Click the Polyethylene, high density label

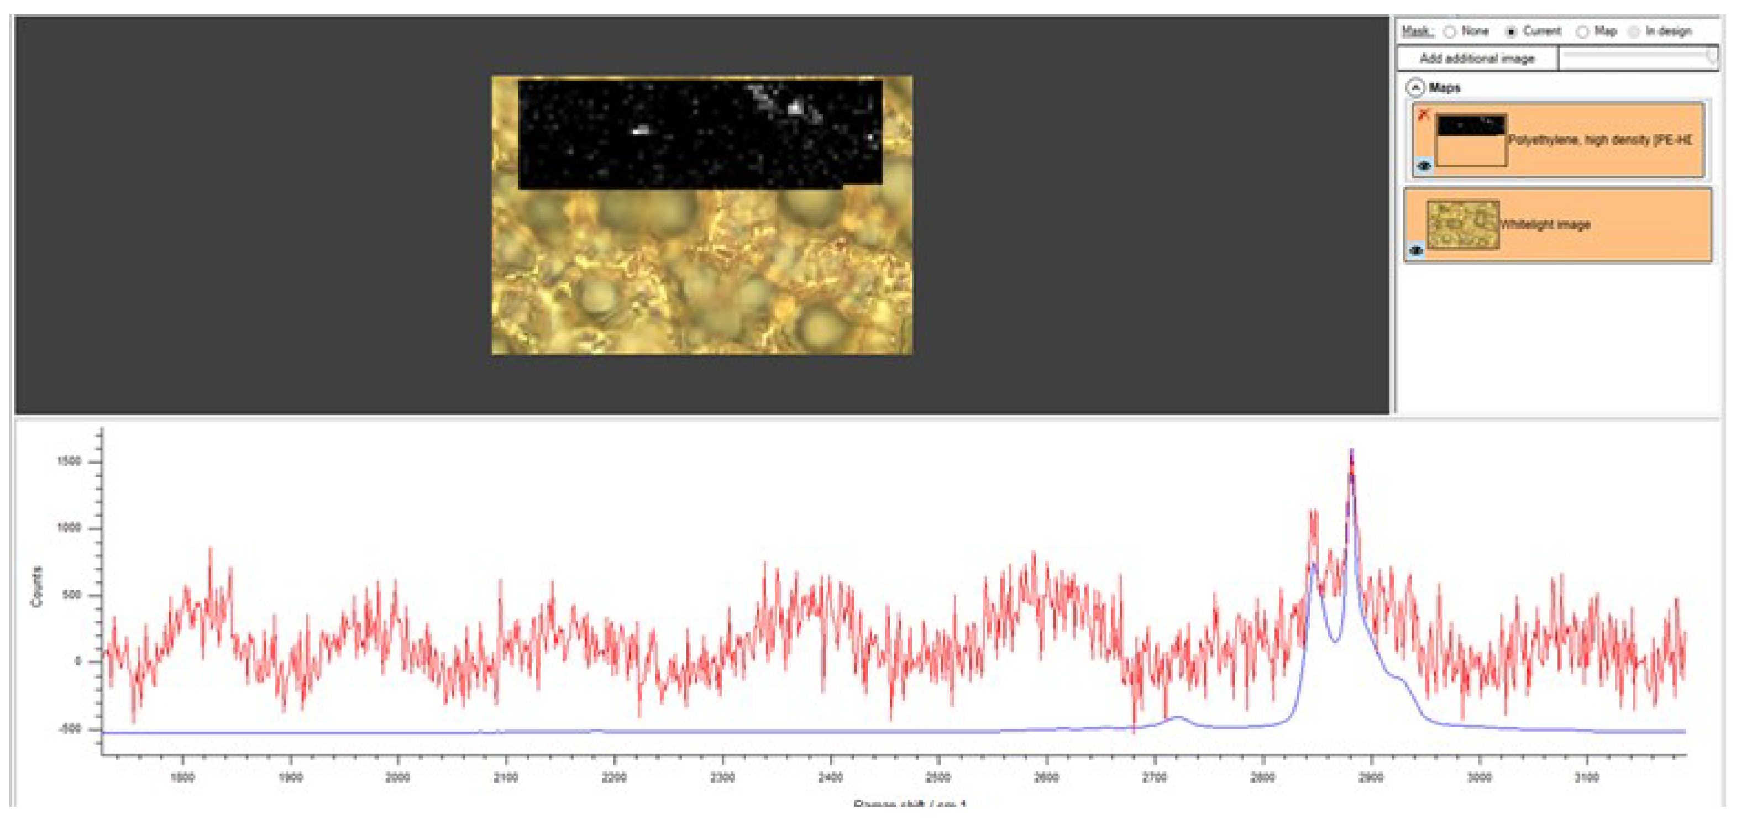(1599, 140)
